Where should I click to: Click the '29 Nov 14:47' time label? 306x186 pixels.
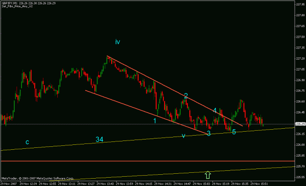coord(182,184)
